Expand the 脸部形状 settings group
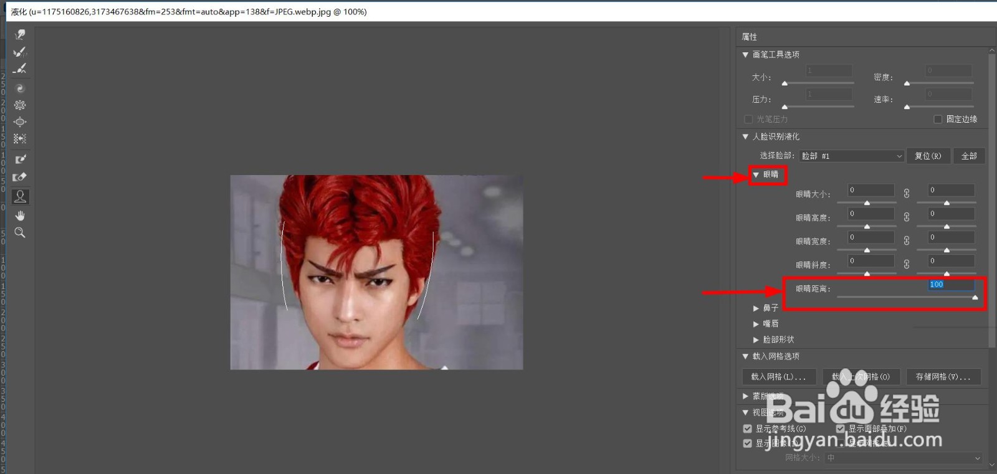 coord(756,340)
